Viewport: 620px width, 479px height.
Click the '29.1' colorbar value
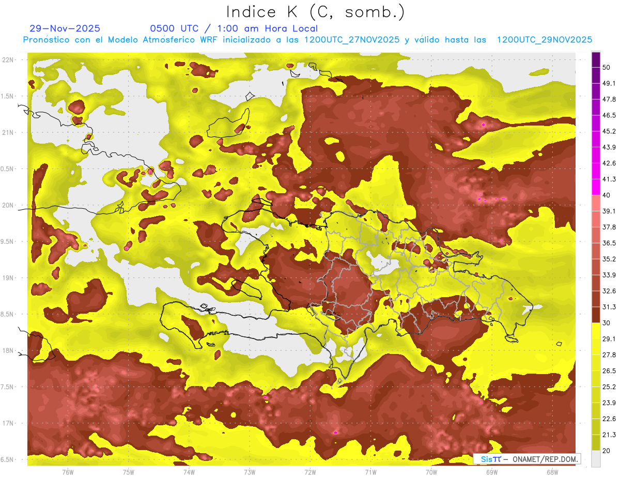click(609, 339)
